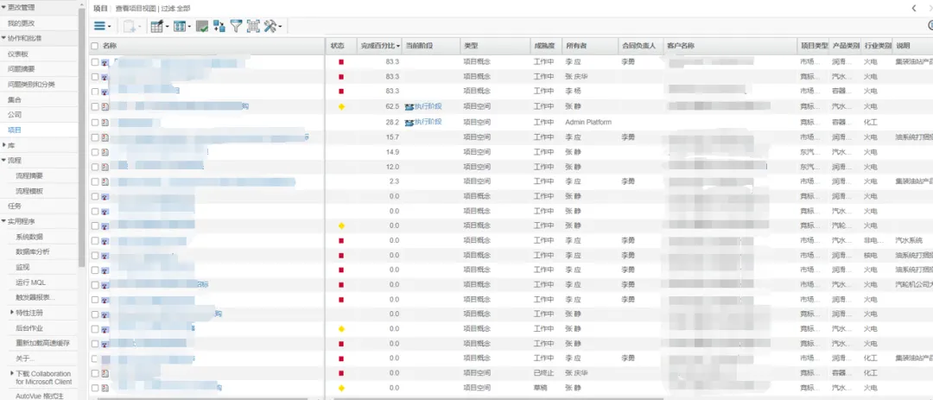Click the fit-to-frame selection toolbar icon

(x=253, y=27)
